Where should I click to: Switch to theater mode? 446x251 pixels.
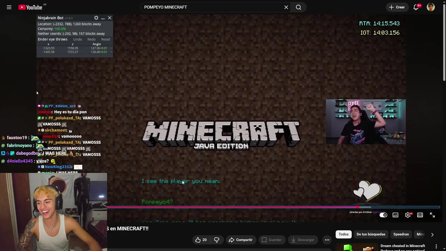(x=420, y=215)
